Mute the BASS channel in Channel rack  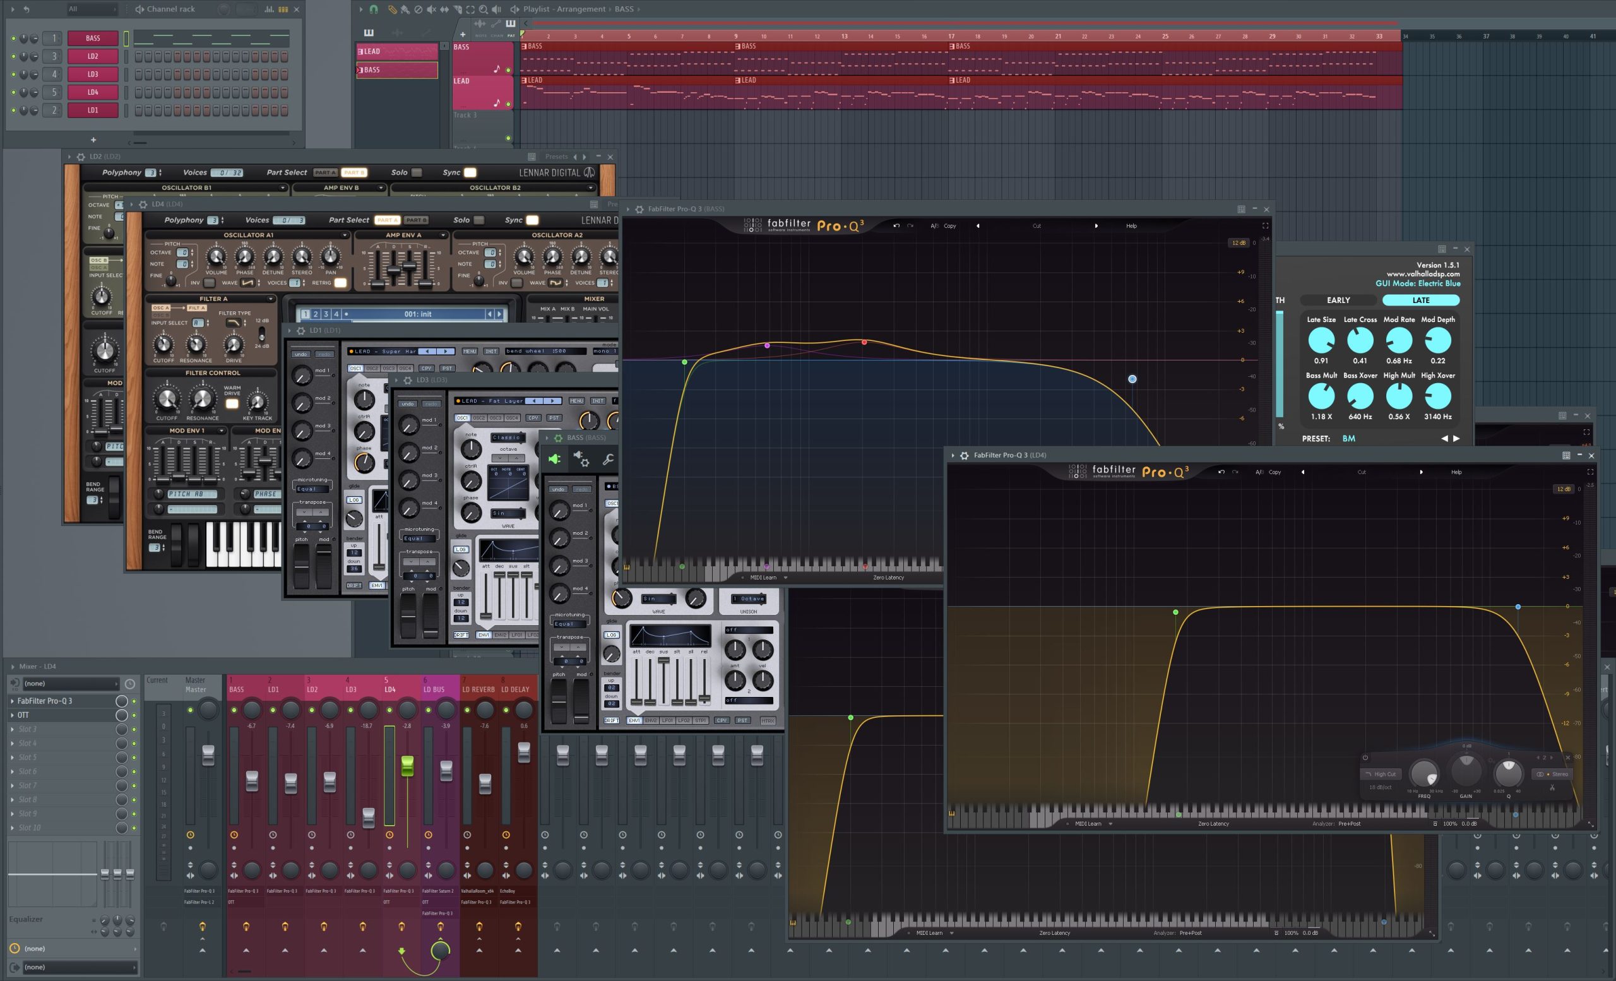[x=13, y=38]
